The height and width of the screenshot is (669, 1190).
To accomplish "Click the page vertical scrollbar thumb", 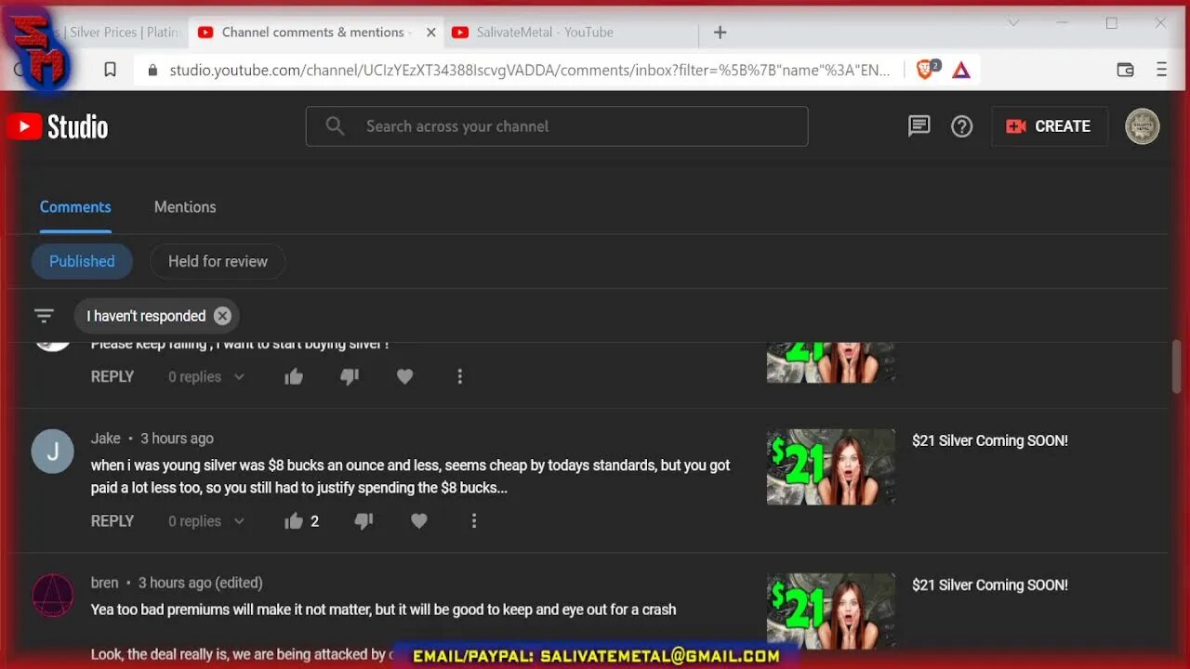I will [1176, 366].
